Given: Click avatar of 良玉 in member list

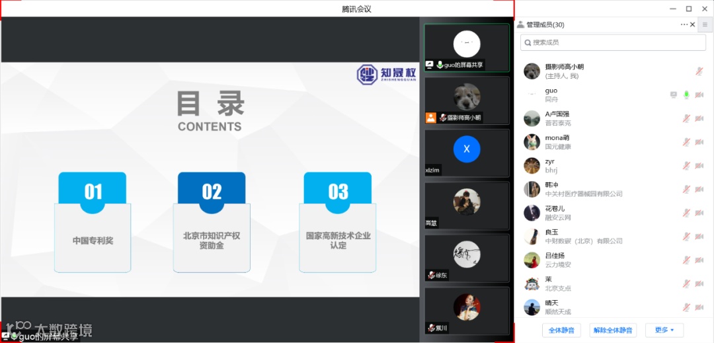Looking at the screenshot, I should (x=532, y=236).
